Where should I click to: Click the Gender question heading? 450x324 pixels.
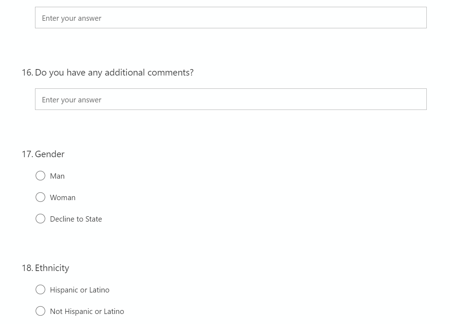tap(50, 154)
